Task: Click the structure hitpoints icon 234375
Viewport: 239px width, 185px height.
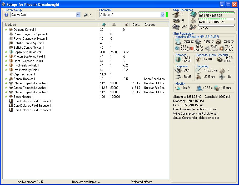Action: 218,42
